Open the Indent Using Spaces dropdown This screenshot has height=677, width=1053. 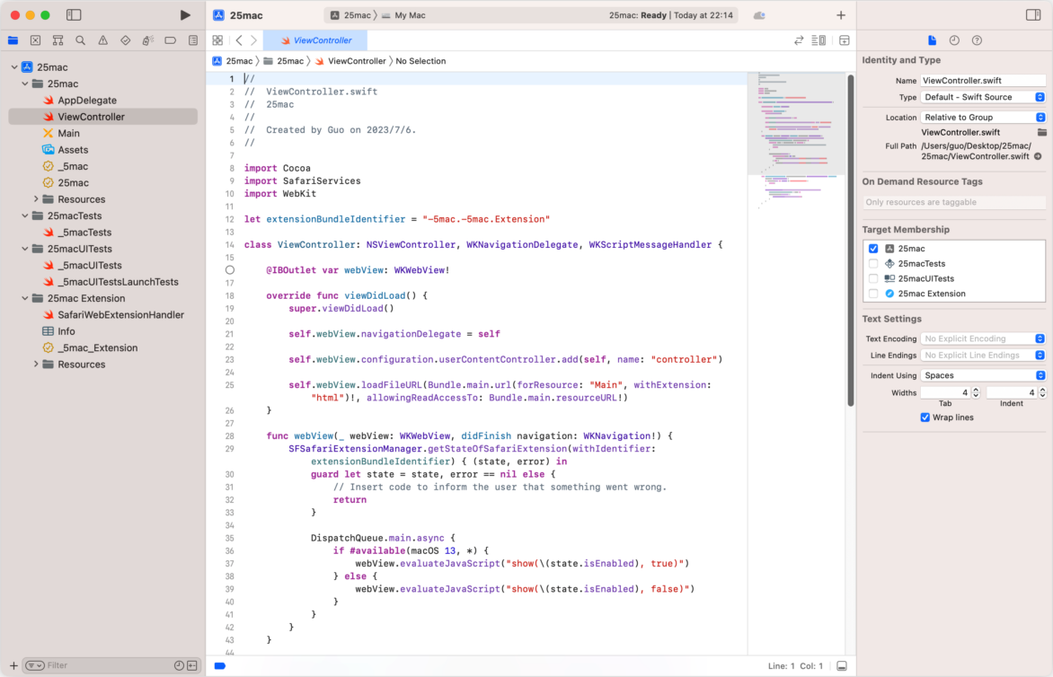click(x=983, y=375)
